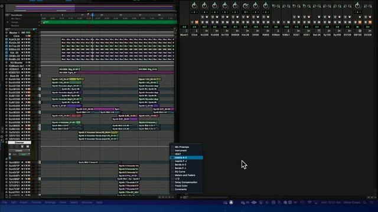Viewport: 378px width, 212px height.
Task: Open the Inserts view selector on Downer track
Action: point(19,151)
